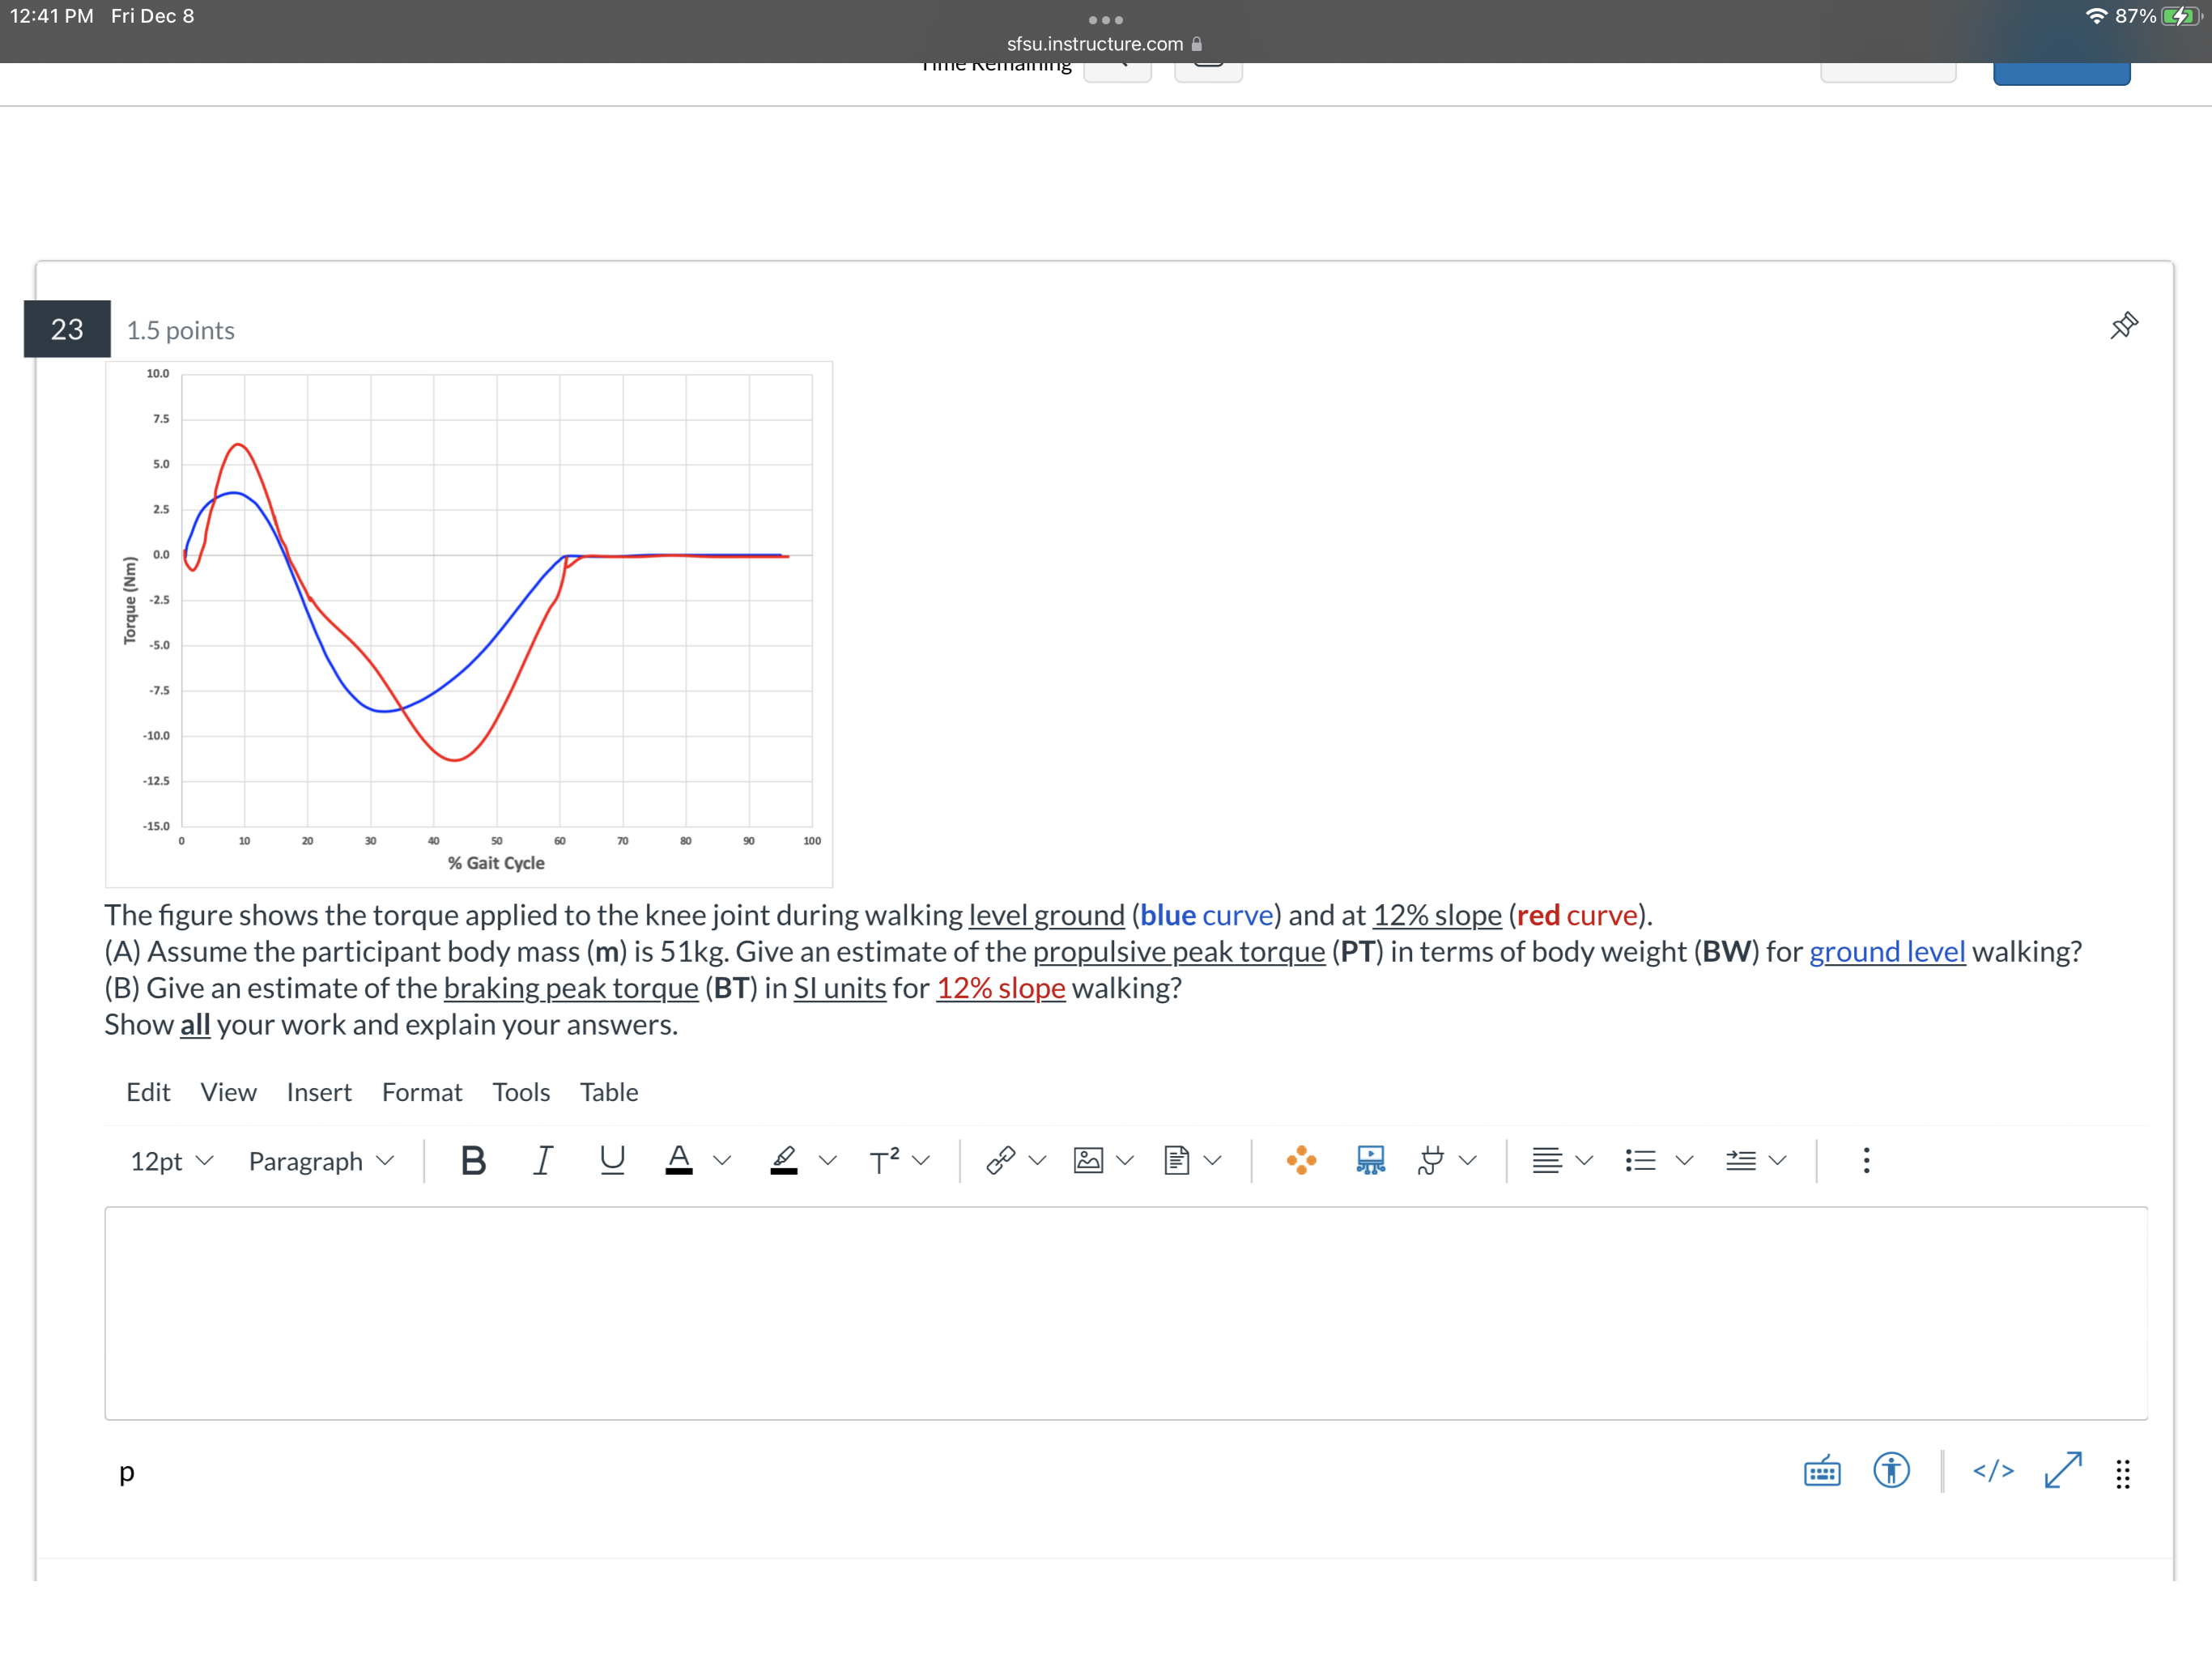Open the Paragraph style dropdown

(320, 1161)
